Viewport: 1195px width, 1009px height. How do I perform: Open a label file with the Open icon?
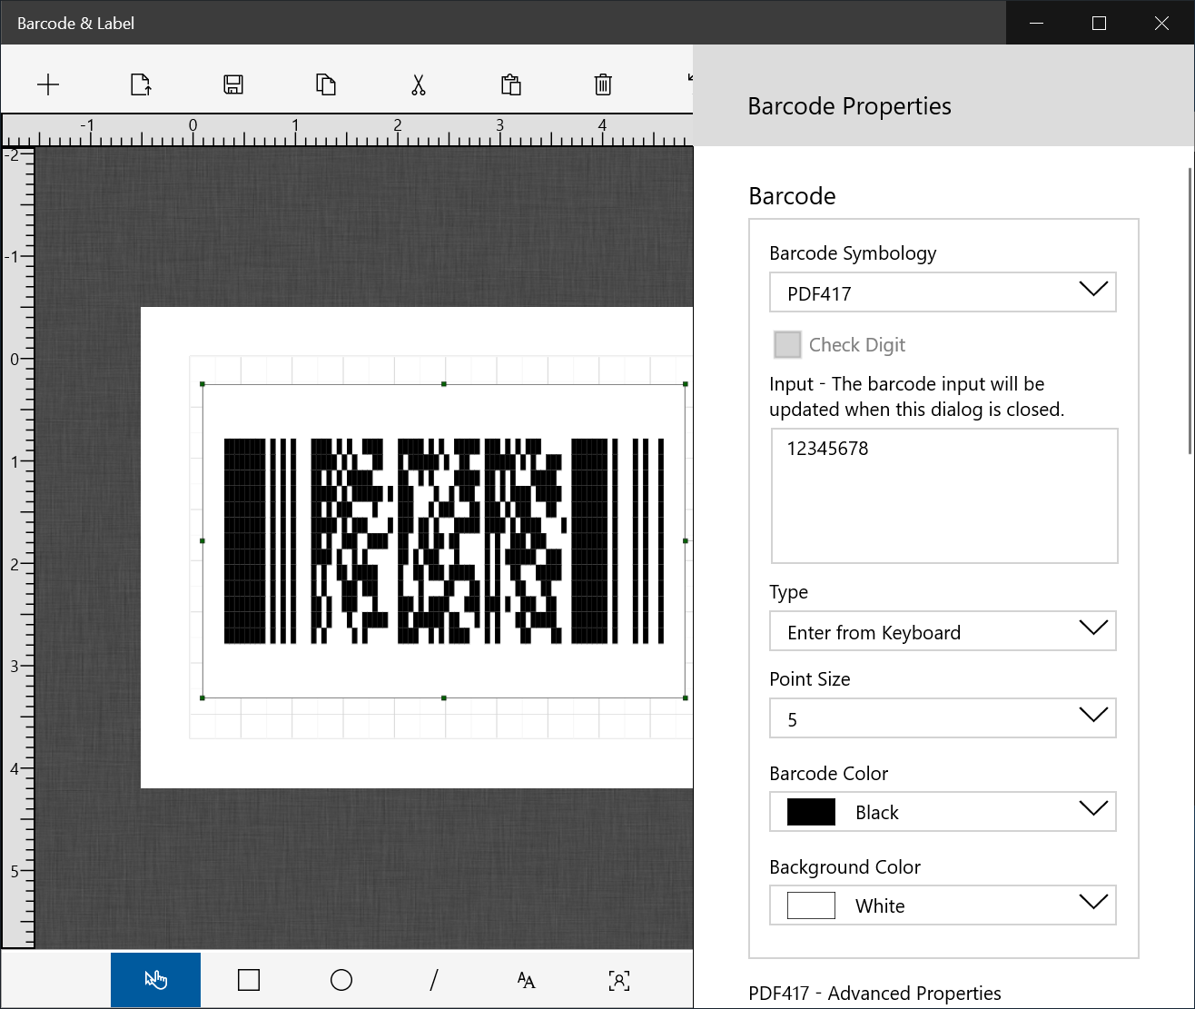[x=141, y=84]
